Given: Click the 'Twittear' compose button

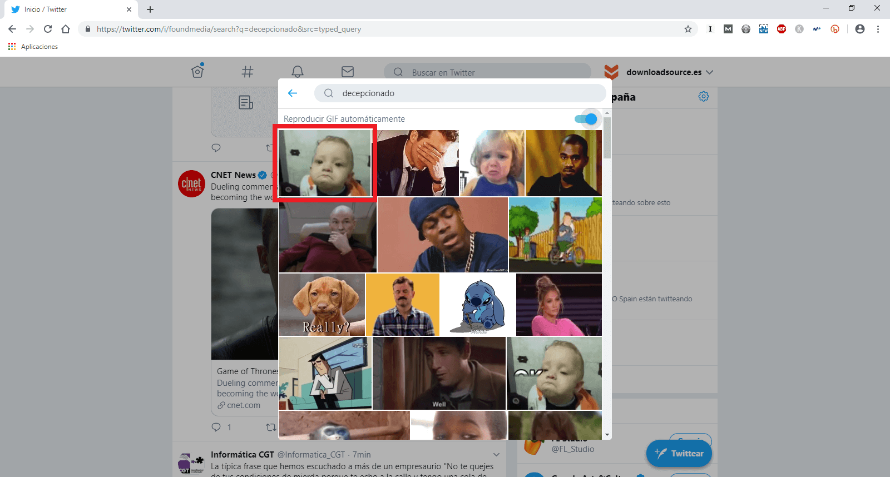Looking at the screenshot, I should click(679, 453).
